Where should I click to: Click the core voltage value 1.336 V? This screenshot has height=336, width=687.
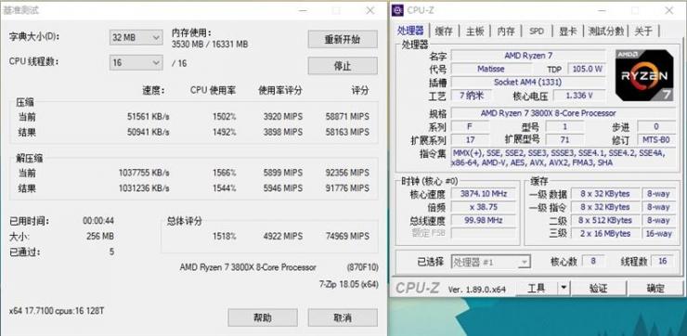[x=579, y=96]
